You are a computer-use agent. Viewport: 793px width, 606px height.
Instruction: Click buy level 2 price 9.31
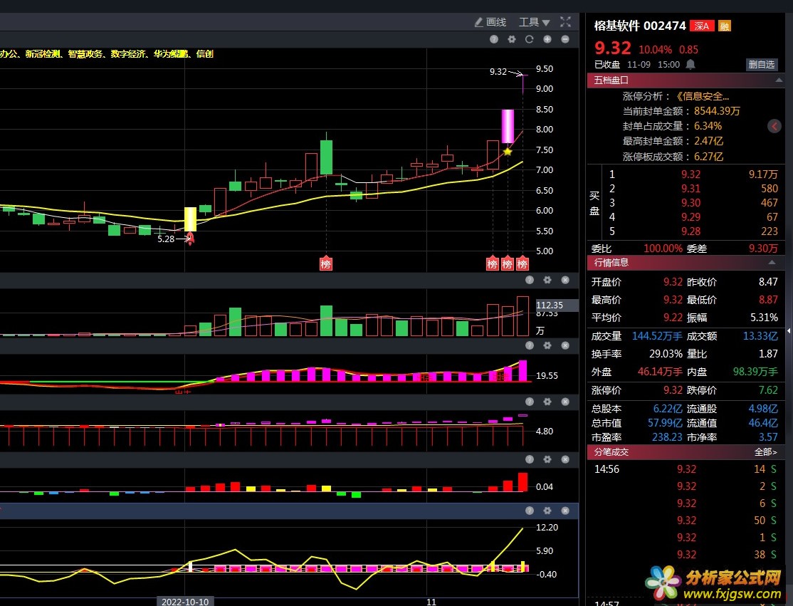point(690,189)
